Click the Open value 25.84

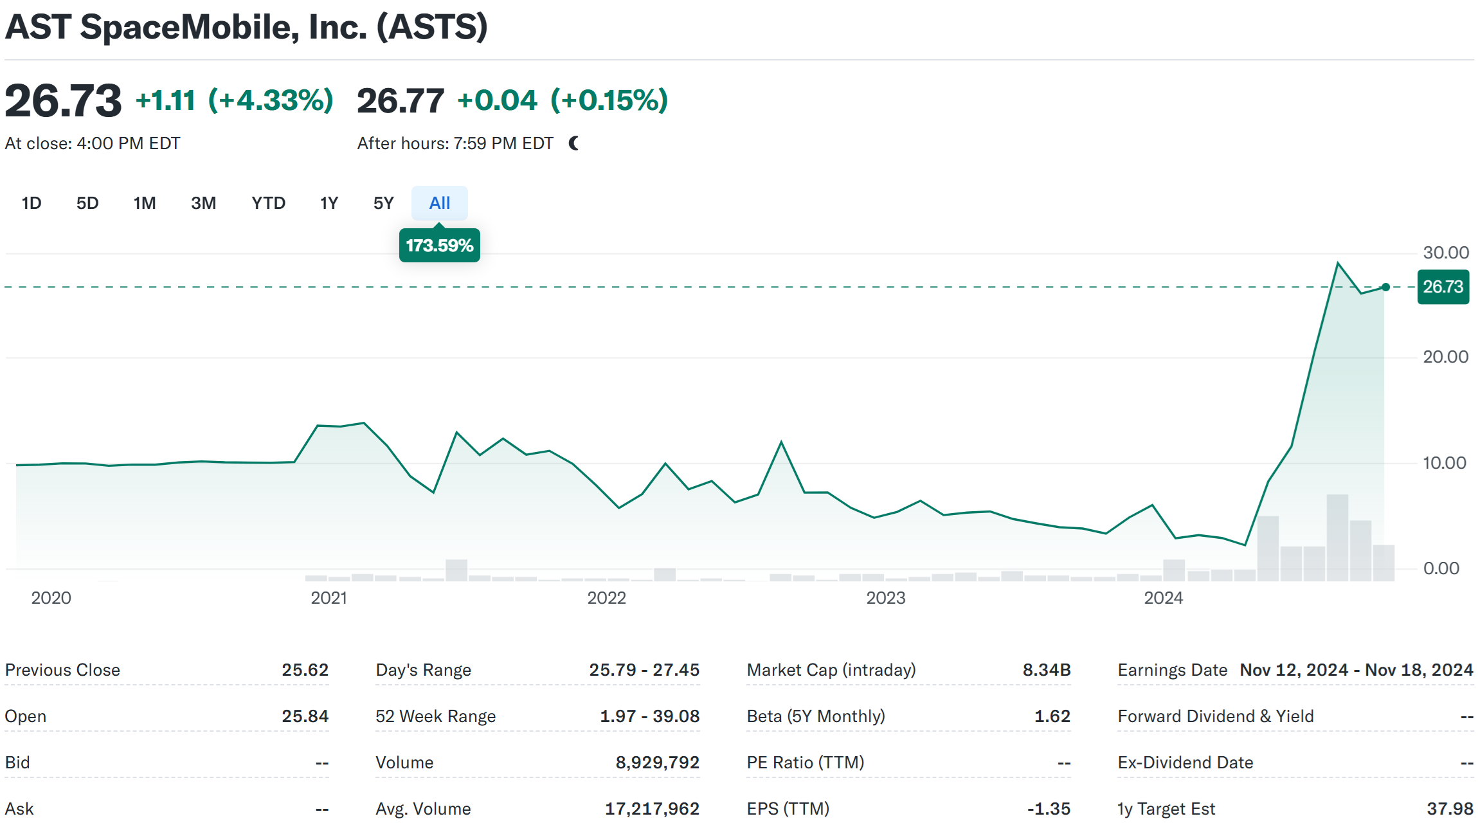pos(305,716)
